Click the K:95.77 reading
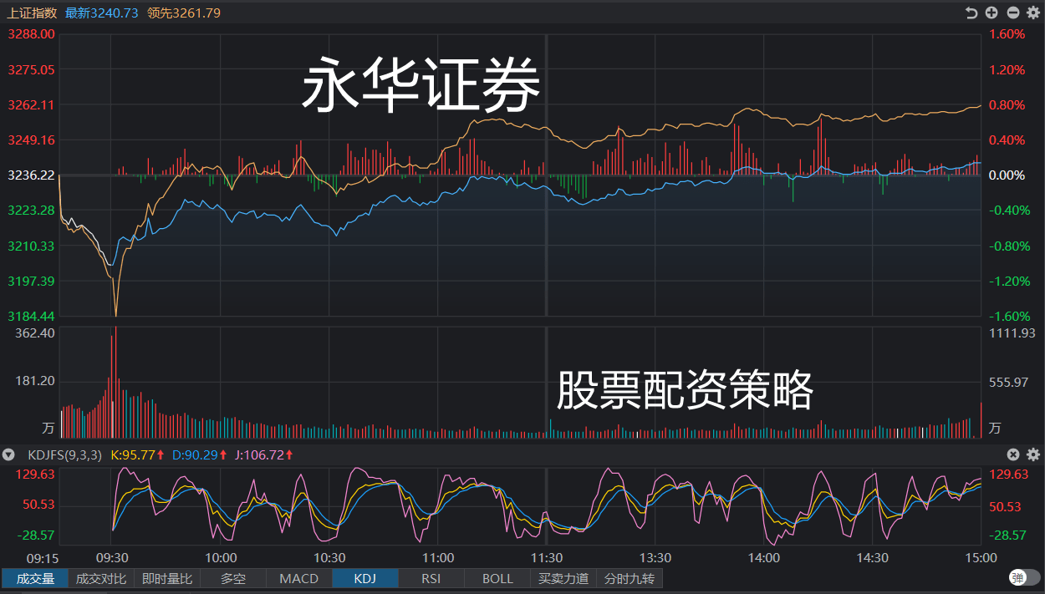Screen dimensions: 1045x594 click(137, 455)
